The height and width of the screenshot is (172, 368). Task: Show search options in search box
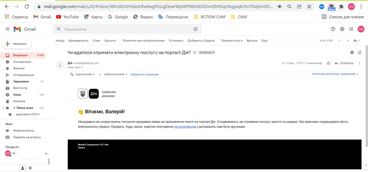point(196,29)
